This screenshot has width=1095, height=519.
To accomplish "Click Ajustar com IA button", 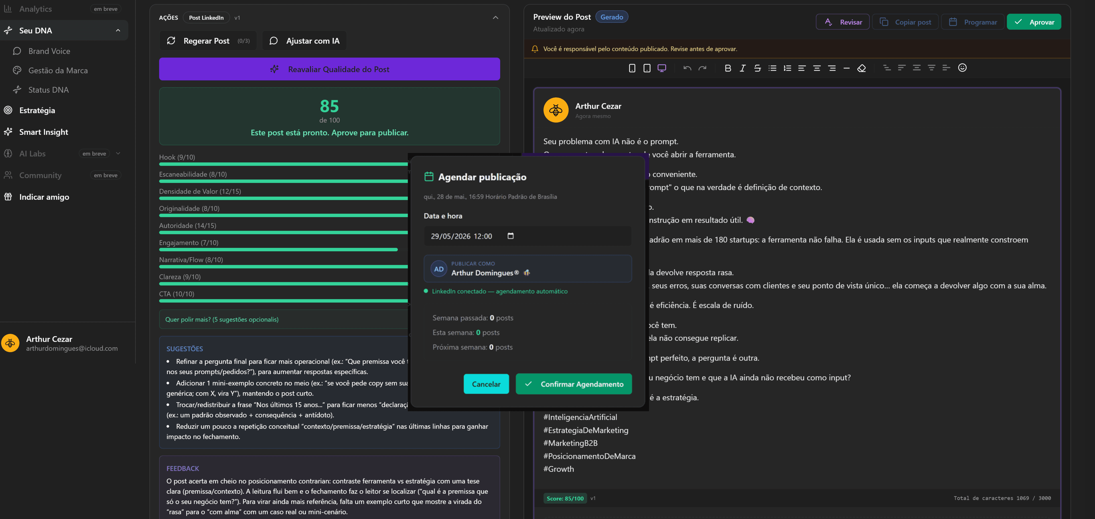I will [x=304, y=41].
